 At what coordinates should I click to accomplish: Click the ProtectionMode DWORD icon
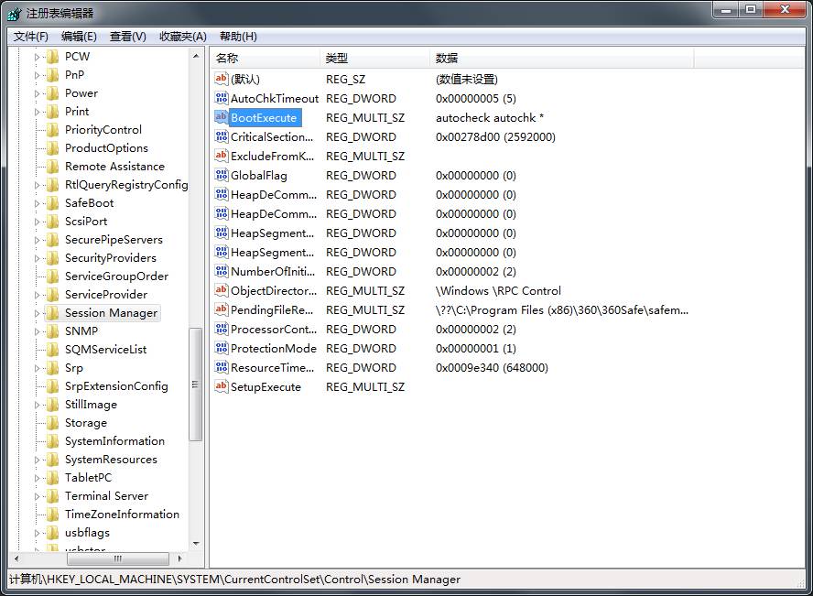point(221,348)
